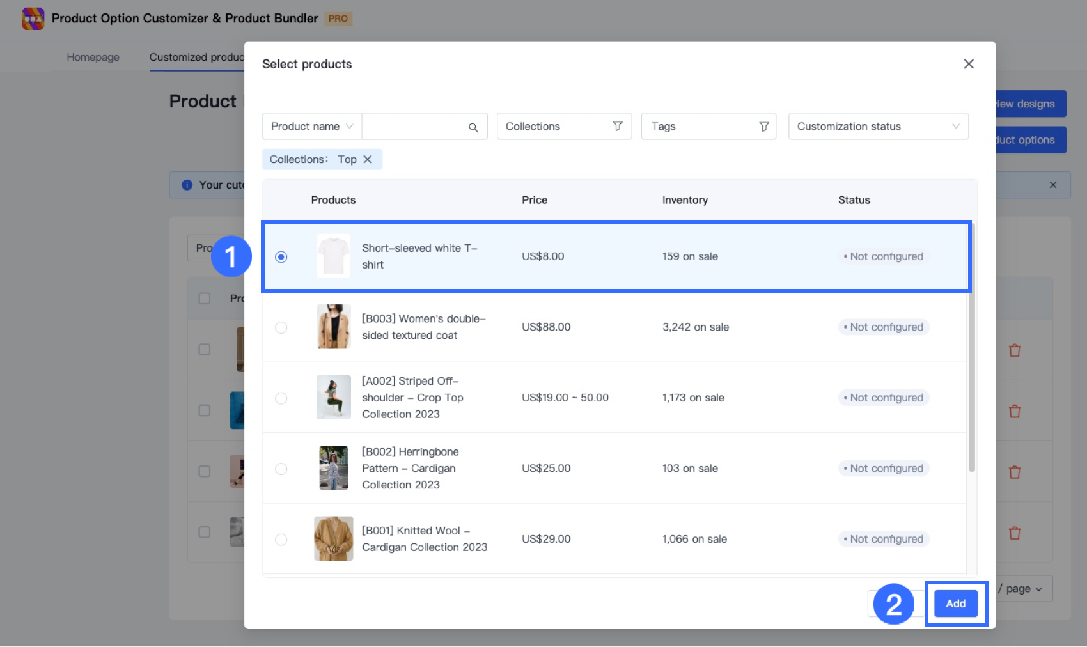1087x647 pixels.
Task: Click the US$88.00 price cell
Action: (546, 327)
